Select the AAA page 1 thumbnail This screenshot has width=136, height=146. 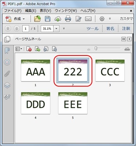pyautogui.click(x=35, y=70)
